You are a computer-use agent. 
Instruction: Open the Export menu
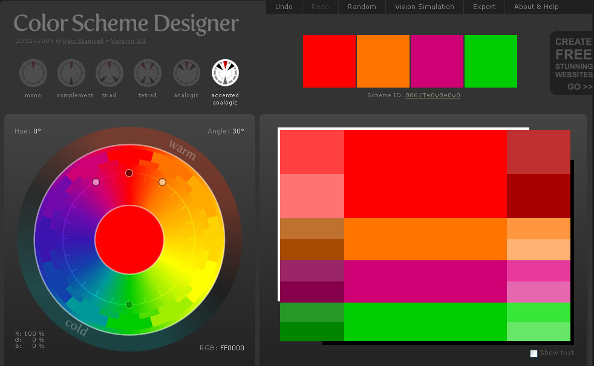[x=484, y=7]
